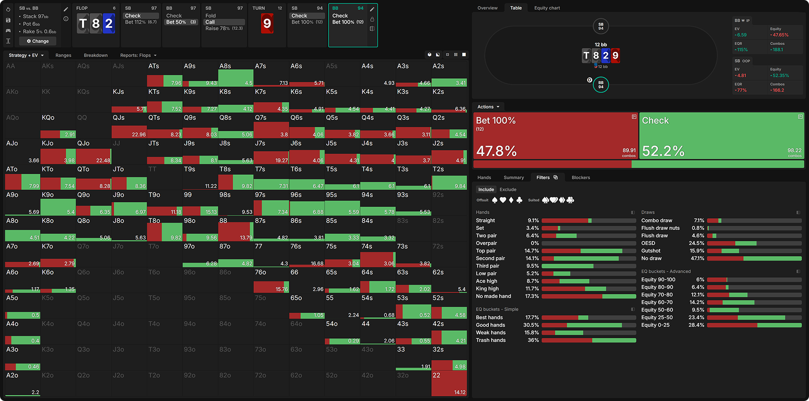This screenshot has height=401, width=809.
Task: Click the reset/undo icon in left sidebar
Action: coord(8,9)
